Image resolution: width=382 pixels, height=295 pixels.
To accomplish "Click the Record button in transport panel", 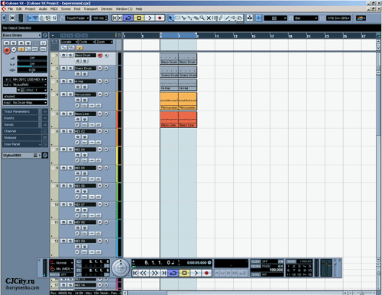I will click(206, 273).
